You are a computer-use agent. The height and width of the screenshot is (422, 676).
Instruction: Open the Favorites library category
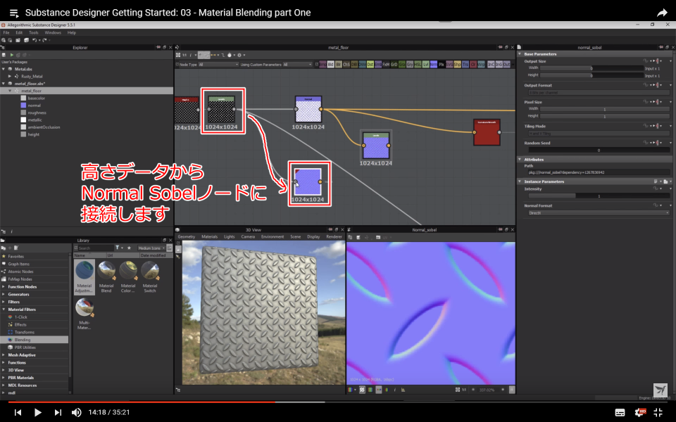pos(15,257)
